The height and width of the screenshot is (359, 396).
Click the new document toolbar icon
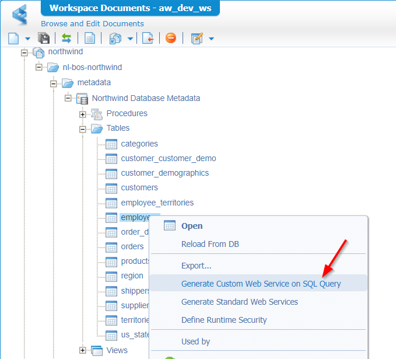click(14, 39)
